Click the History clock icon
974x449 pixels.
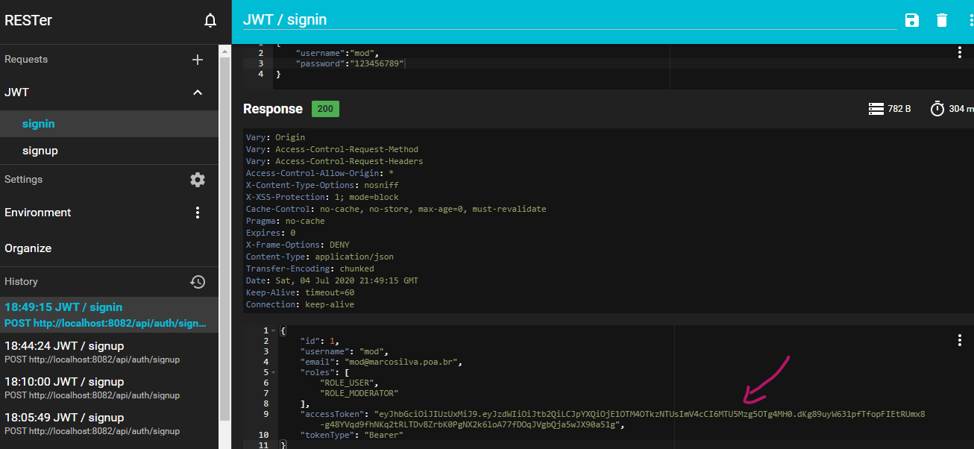click(197, 281)
